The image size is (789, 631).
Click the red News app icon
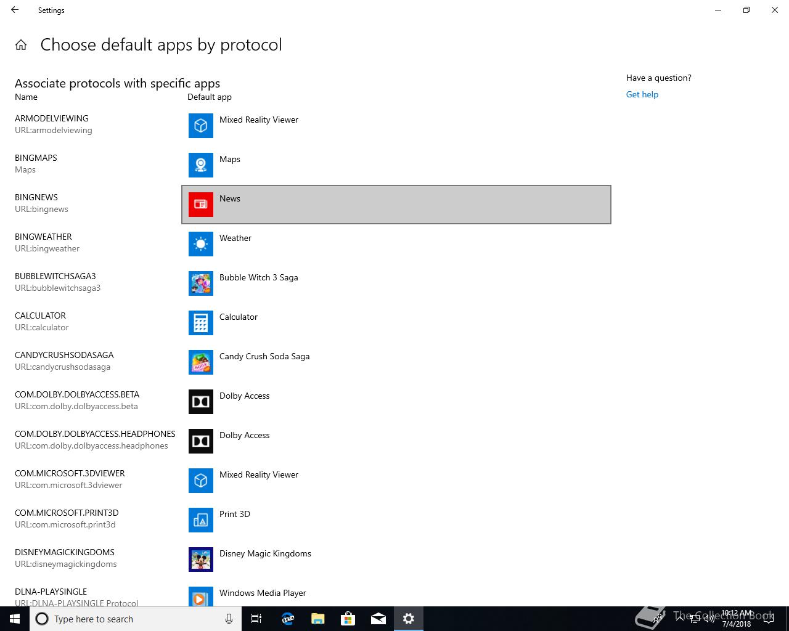point(201,205)
